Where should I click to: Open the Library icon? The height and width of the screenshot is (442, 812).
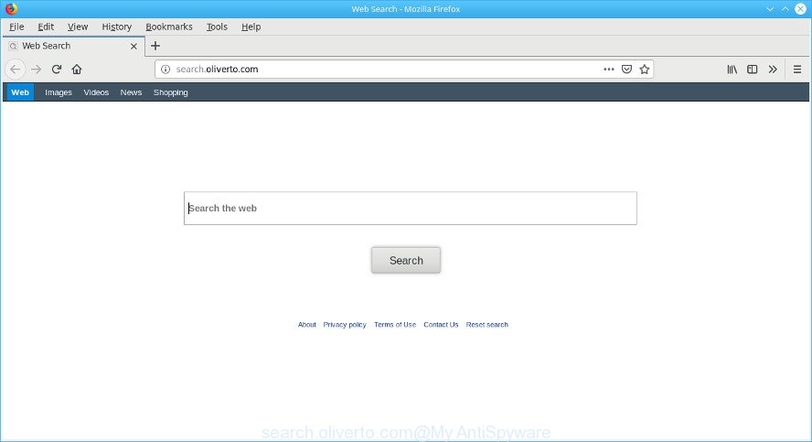coord(732,69)
